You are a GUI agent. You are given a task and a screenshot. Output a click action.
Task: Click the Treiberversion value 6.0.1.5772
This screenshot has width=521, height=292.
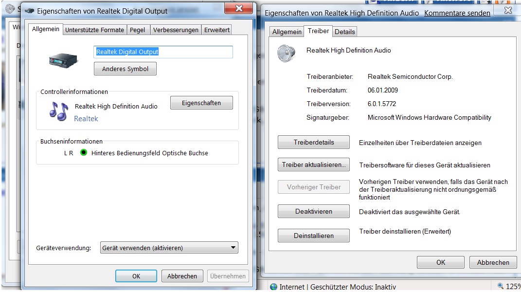tap(382, 104)
